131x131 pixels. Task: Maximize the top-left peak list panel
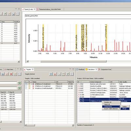(x=19, y=9)
